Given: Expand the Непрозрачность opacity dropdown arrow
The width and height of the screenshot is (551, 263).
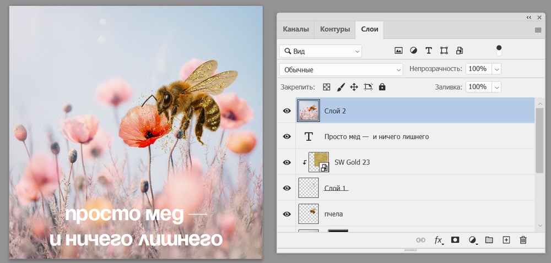Looking at the screenshot, I should tap(496, 69).
